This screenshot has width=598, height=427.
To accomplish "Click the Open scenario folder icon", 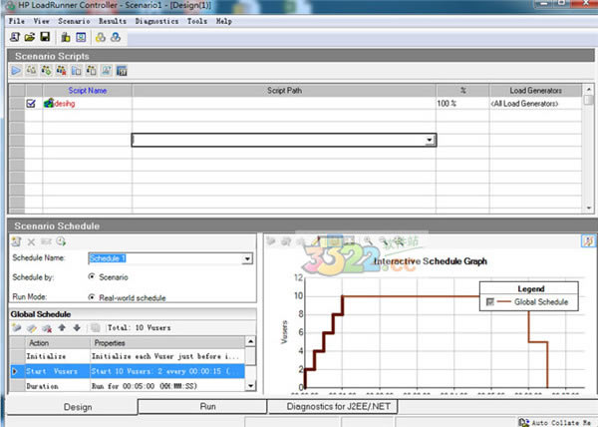I will 29,36.
